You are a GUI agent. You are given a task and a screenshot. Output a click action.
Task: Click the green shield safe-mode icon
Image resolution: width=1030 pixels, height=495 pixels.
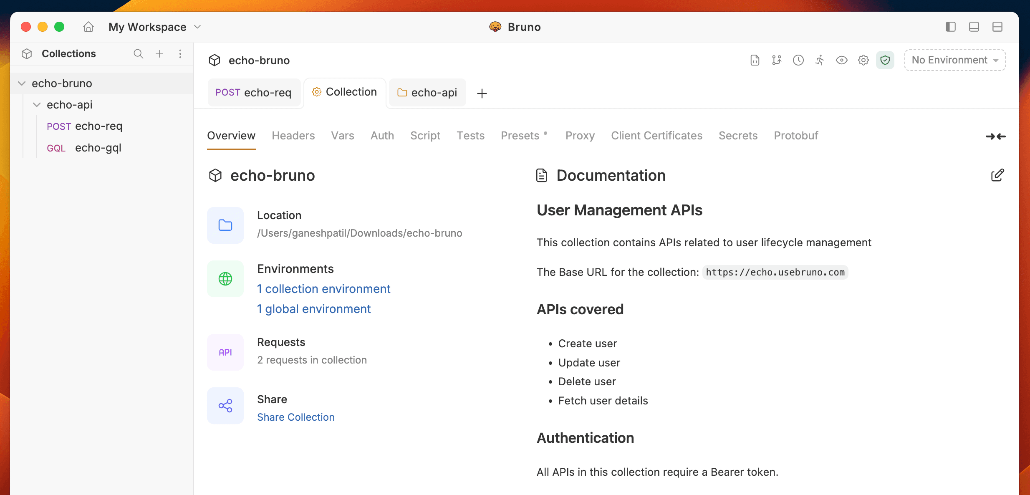tap(885, 60)
